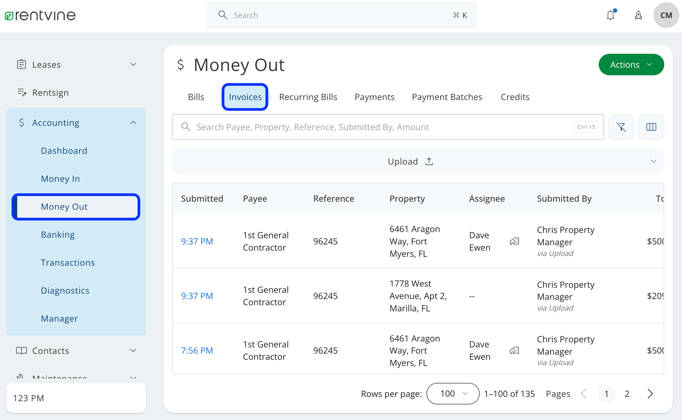Click the Rentsign signature icon
This screenshot has width=682, height=420.
point(22,92)
